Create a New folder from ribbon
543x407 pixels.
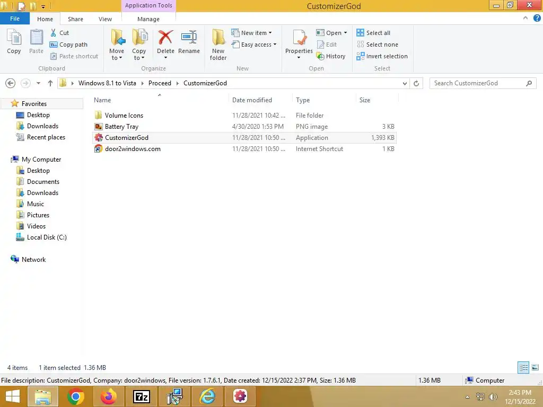[x=218, y=45]
